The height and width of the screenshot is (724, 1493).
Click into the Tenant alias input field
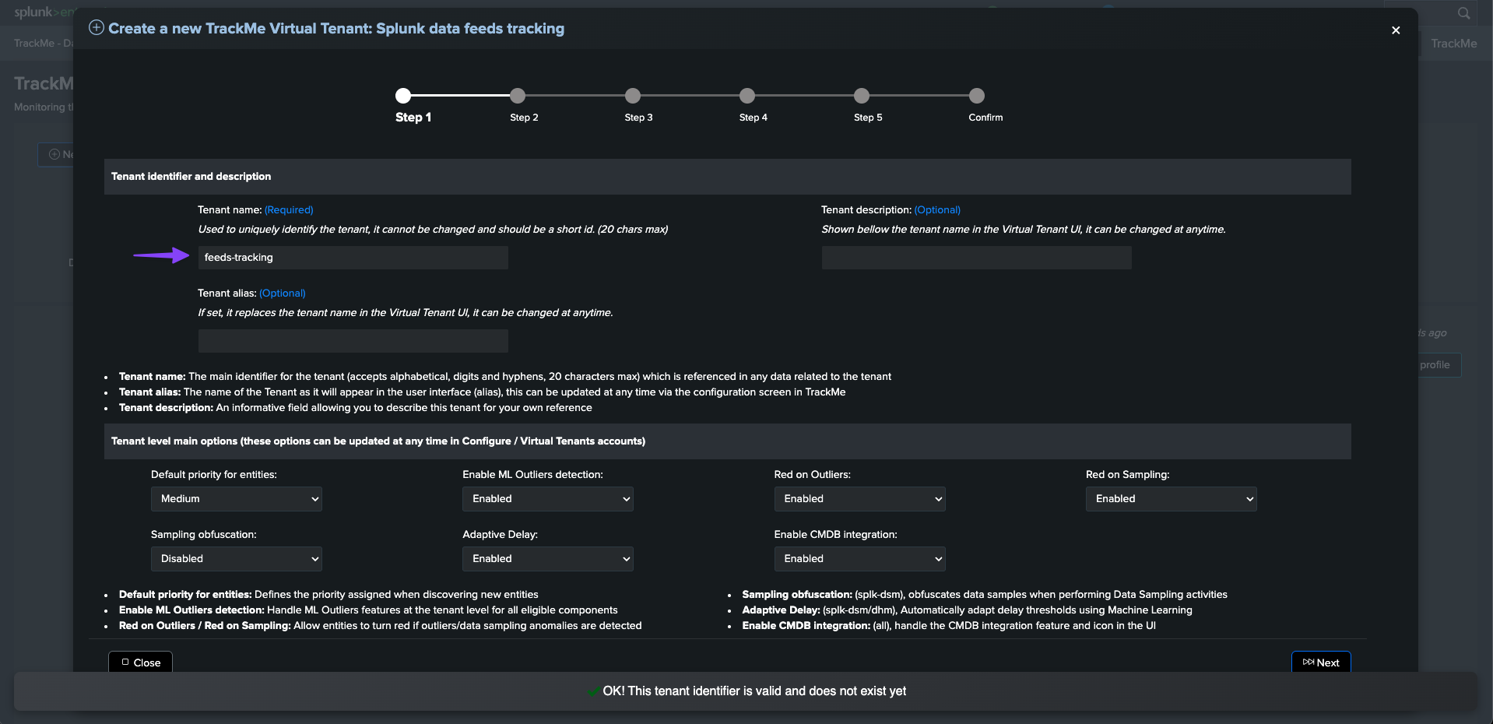point(353,341)
